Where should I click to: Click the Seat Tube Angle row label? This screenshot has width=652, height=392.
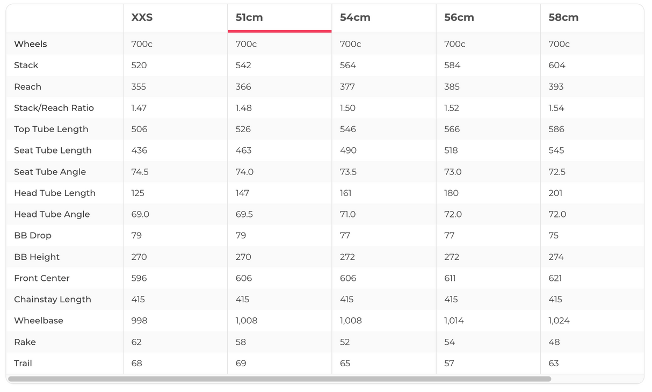click(x=50, y=172)
